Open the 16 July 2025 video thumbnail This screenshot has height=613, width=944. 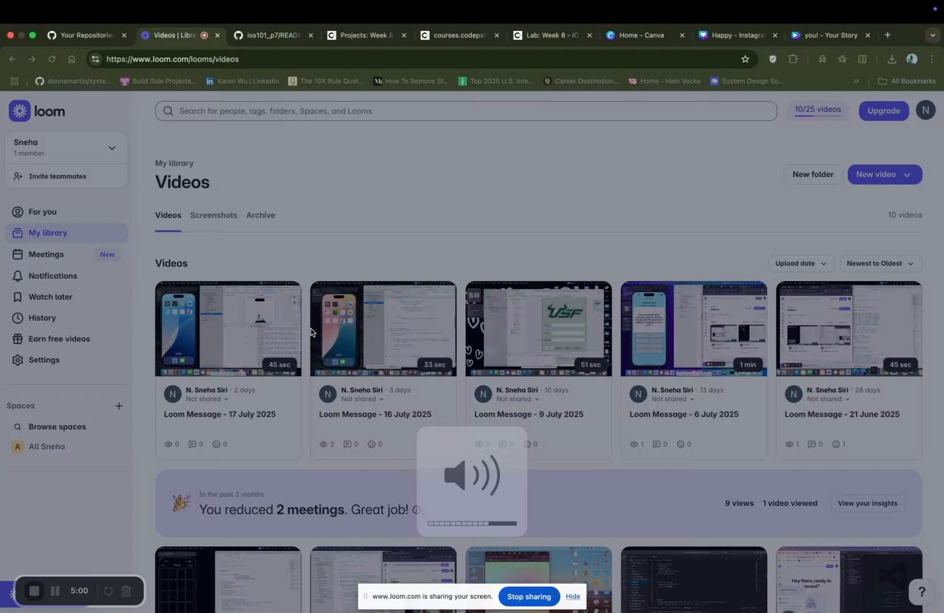383,329
